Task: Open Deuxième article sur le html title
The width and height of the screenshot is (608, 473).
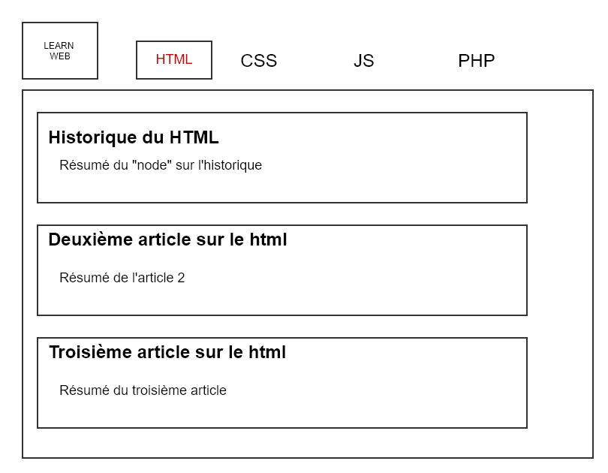Action: click(x=167, y=240)
